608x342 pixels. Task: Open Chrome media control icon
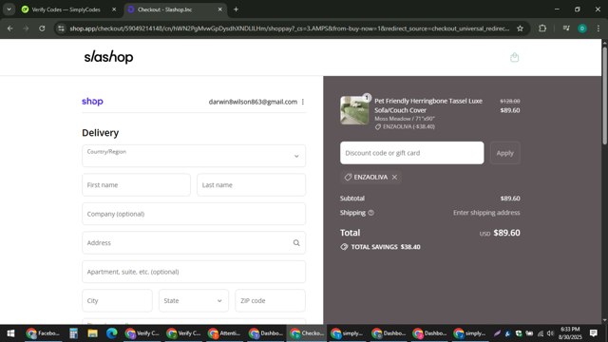tap(566, 28)
